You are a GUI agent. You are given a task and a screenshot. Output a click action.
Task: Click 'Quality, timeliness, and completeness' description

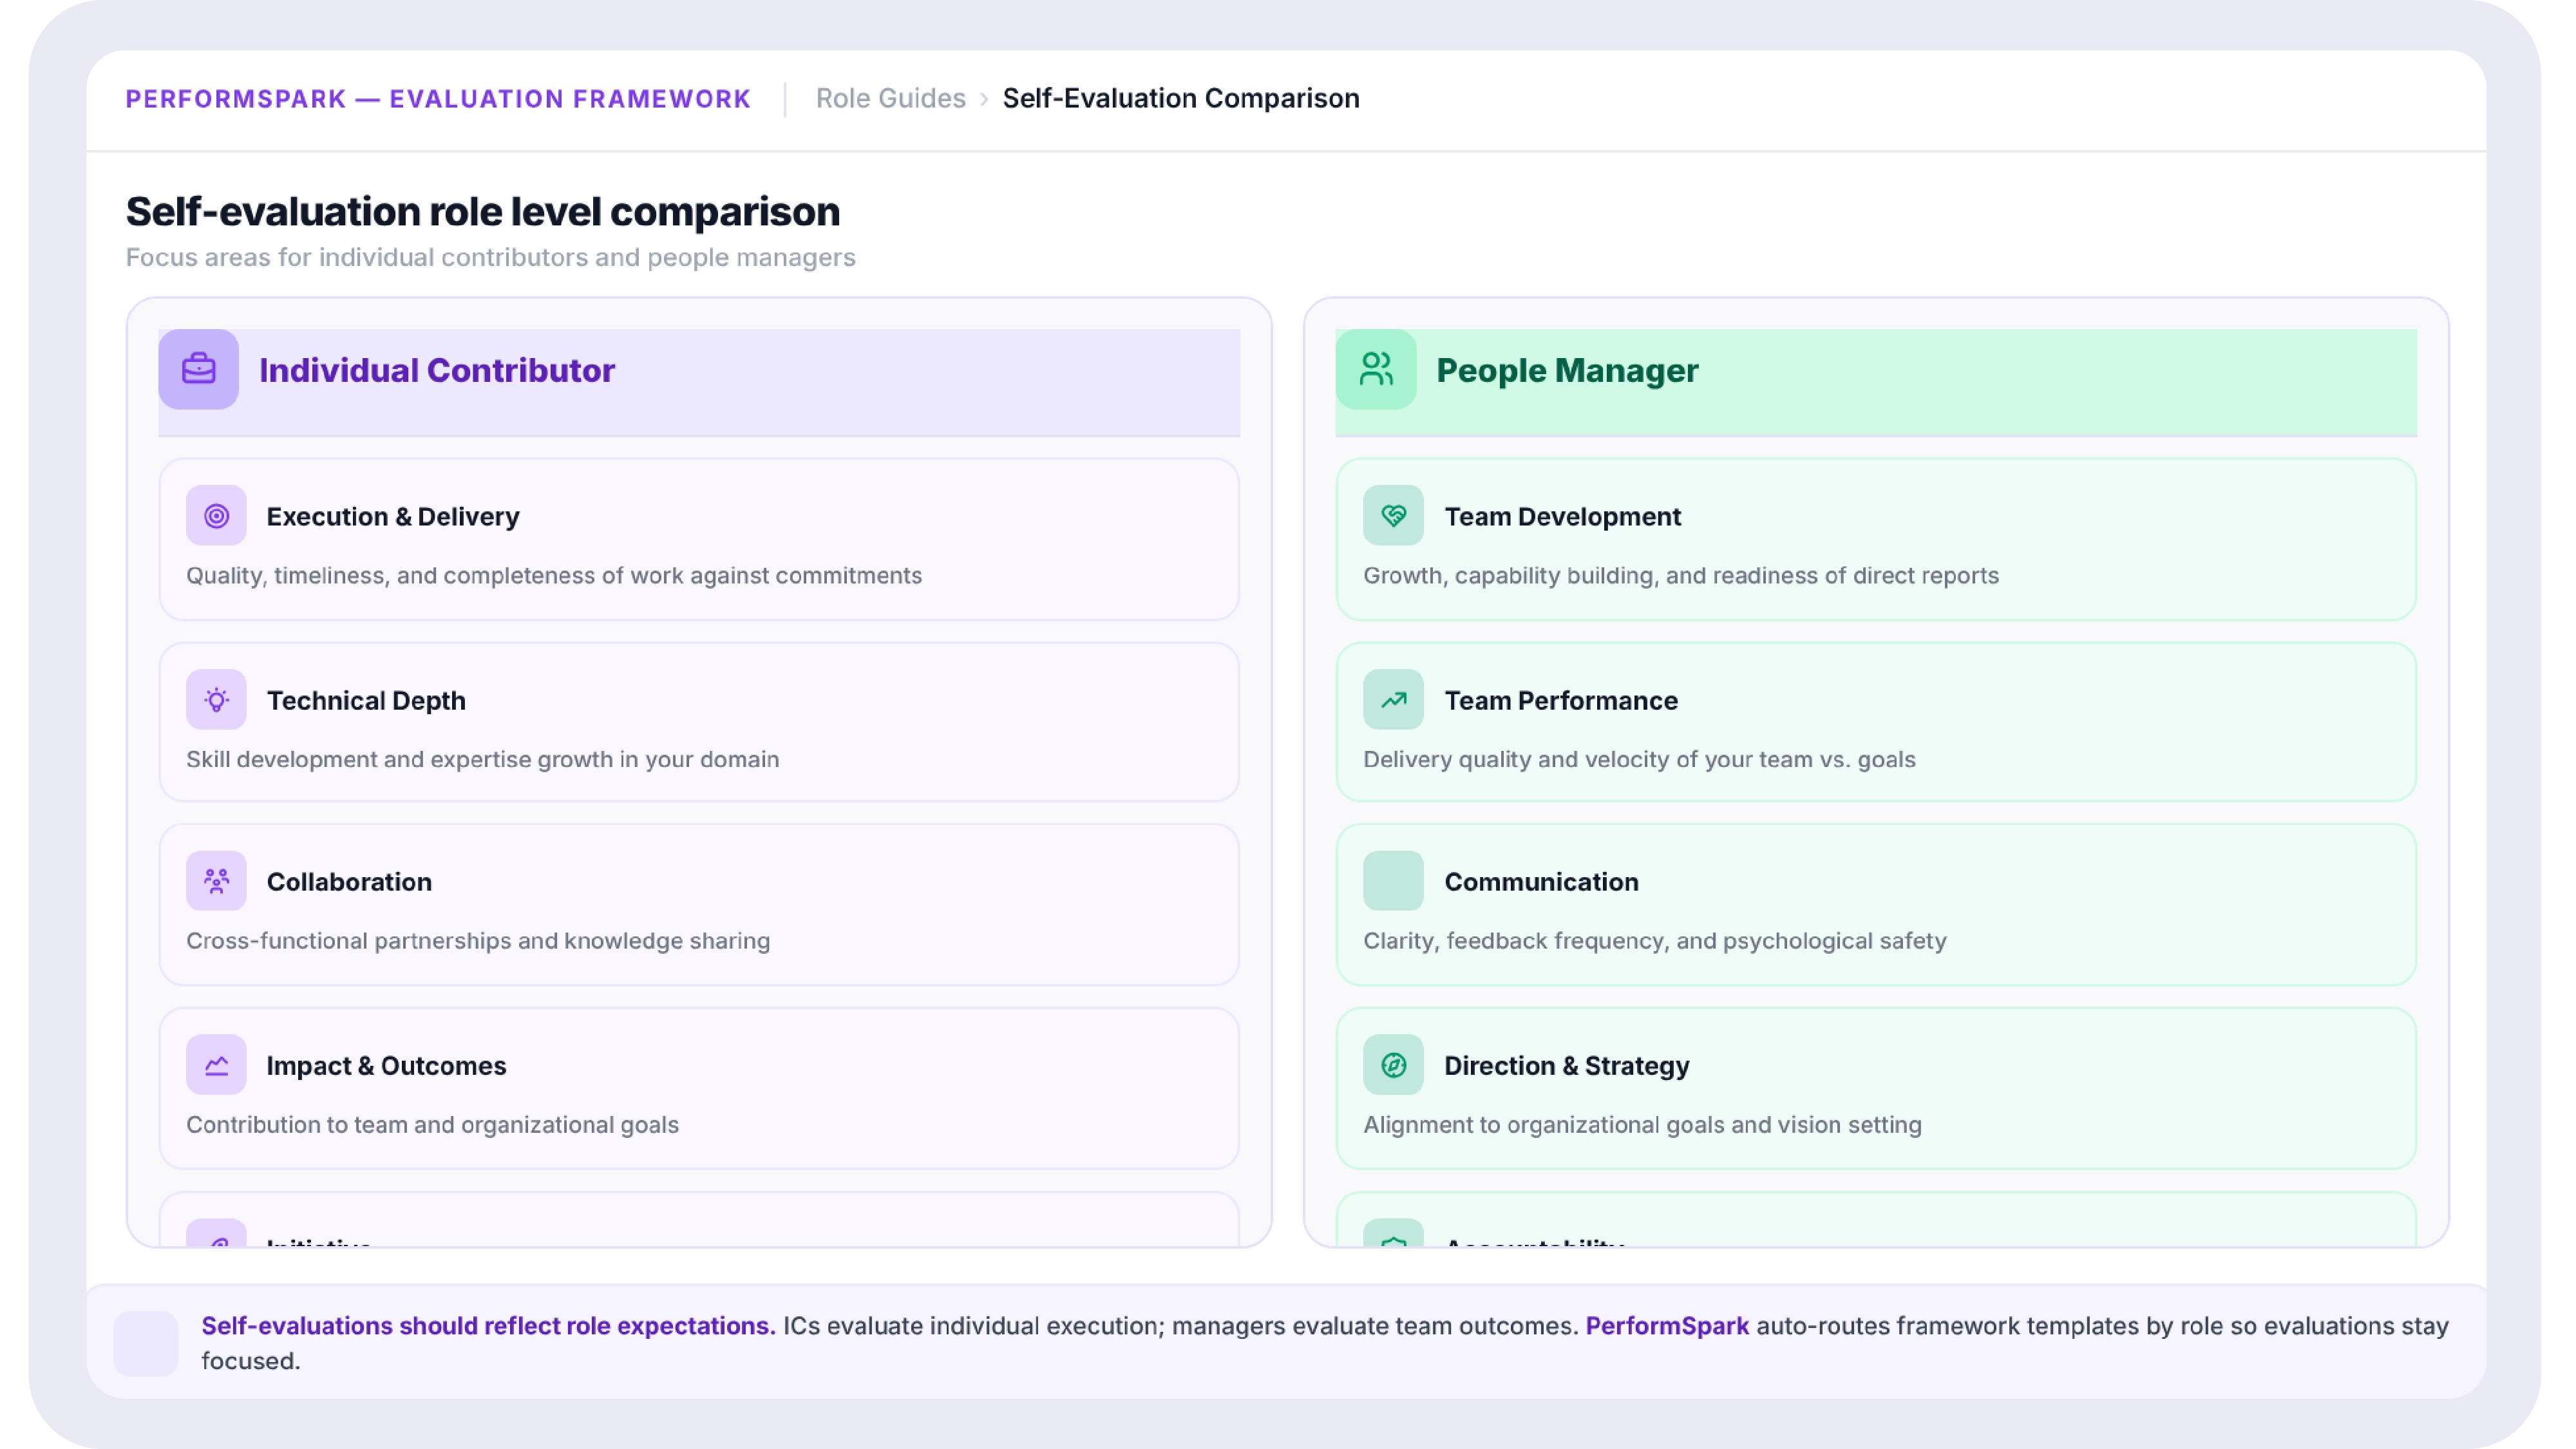point(554,575)
